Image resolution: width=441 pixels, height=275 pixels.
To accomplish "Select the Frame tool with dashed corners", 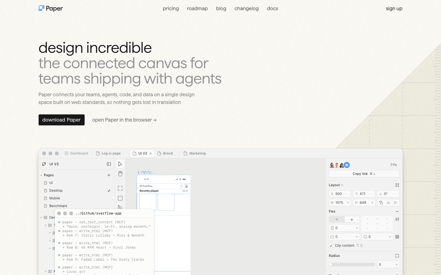I will pos(120,188).
